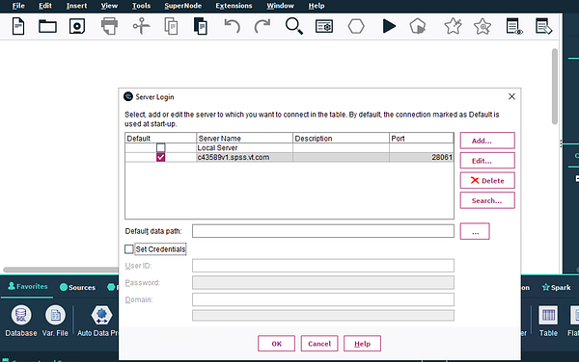Click the list with pencil icon
Image resolution: width=579 pixels, height=362 pixels.
(x=543, y=26)
